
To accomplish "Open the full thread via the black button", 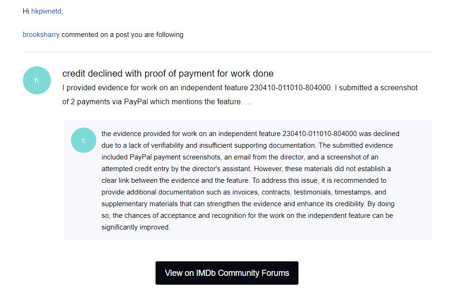I will 227,273.
